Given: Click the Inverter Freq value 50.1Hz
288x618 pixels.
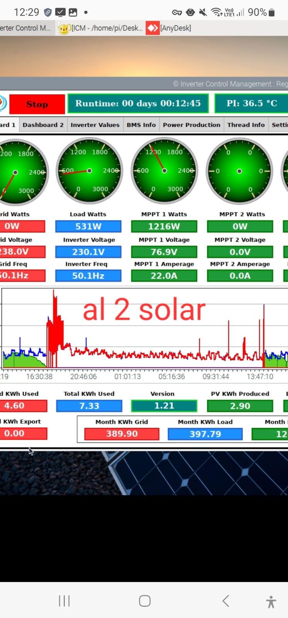Looking at the screenshot, I should click(x=88, y=276).
